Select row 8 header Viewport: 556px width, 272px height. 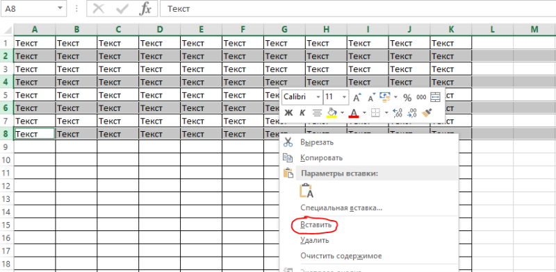point(6,134)
